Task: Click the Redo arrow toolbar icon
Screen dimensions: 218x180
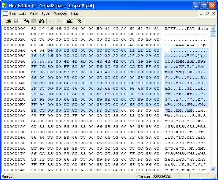Action: (x=59, y=21)
